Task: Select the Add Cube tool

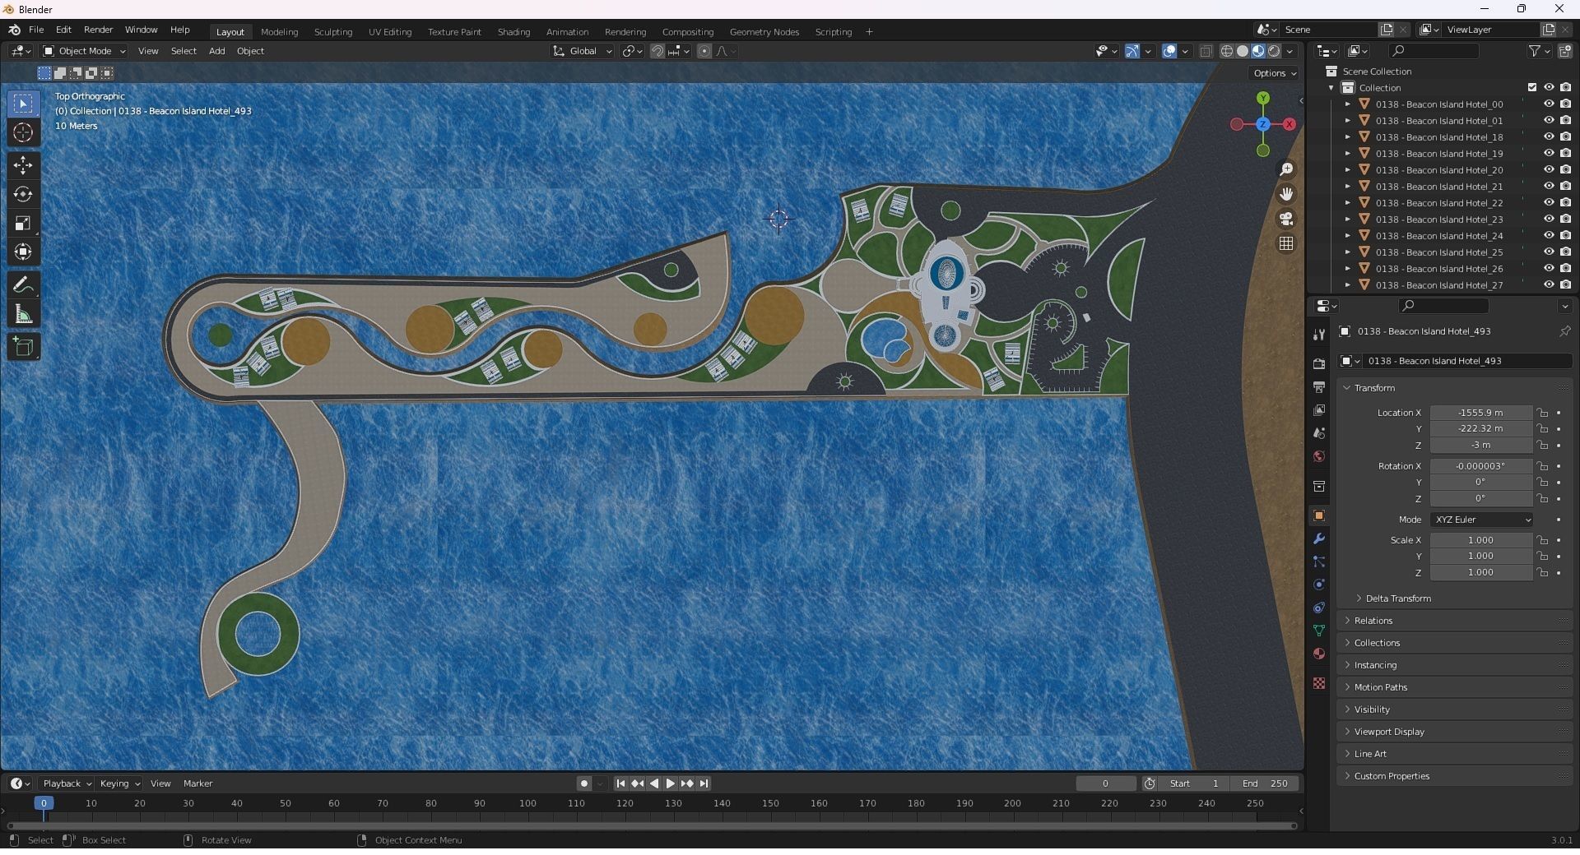Action: click(23, 347)
